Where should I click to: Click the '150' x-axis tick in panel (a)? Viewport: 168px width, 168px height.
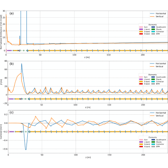(x=108, y=55)
